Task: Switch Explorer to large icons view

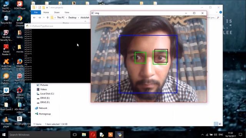Action: pos(220,124)
